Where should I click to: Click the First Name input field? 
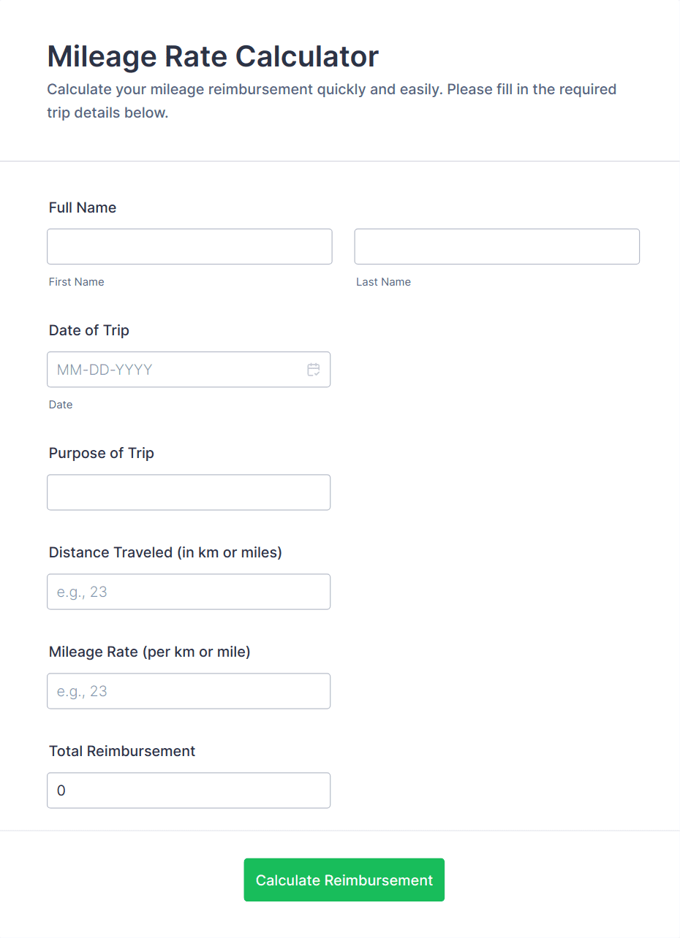tap(189, 247)
